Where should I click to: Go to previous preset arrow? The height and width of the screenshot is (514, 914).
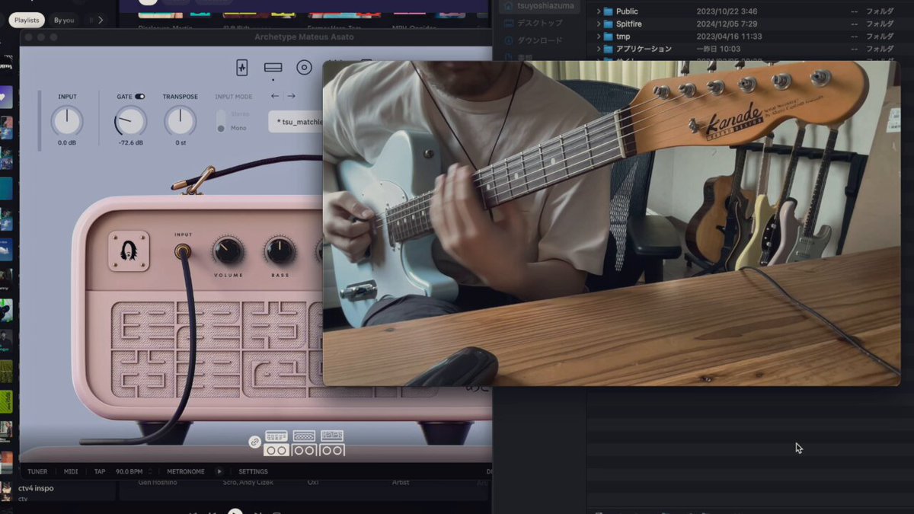[x=275, y=96]
